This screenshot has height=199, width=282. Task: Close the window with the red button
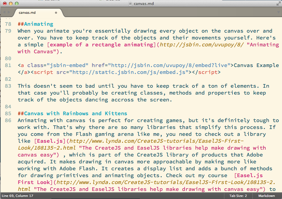[4, 4]
